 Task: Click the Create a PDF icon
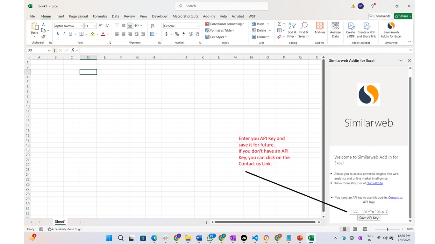351,30
